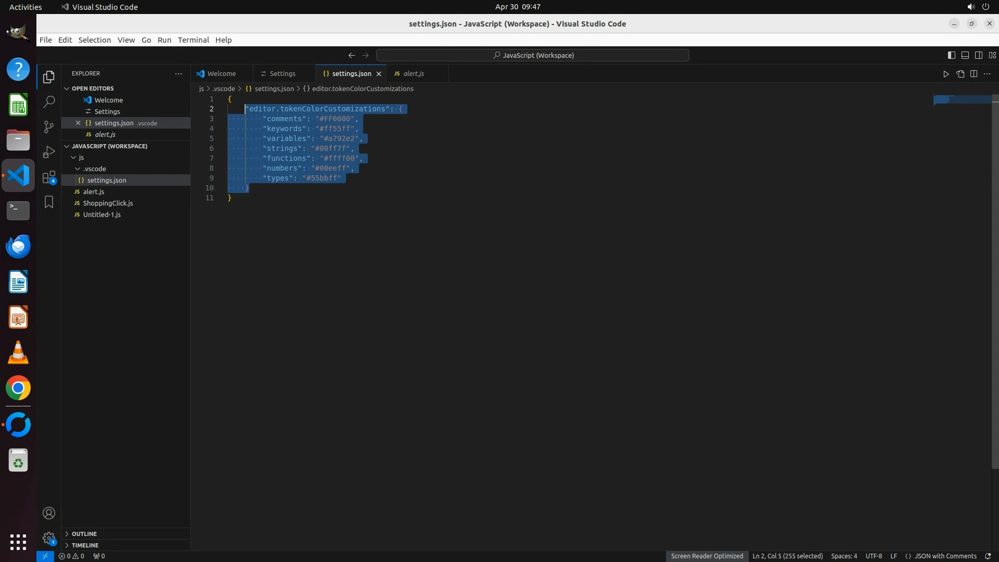Open the Extensions view icon
Screen dimensions: 999x562
point(49,177)
